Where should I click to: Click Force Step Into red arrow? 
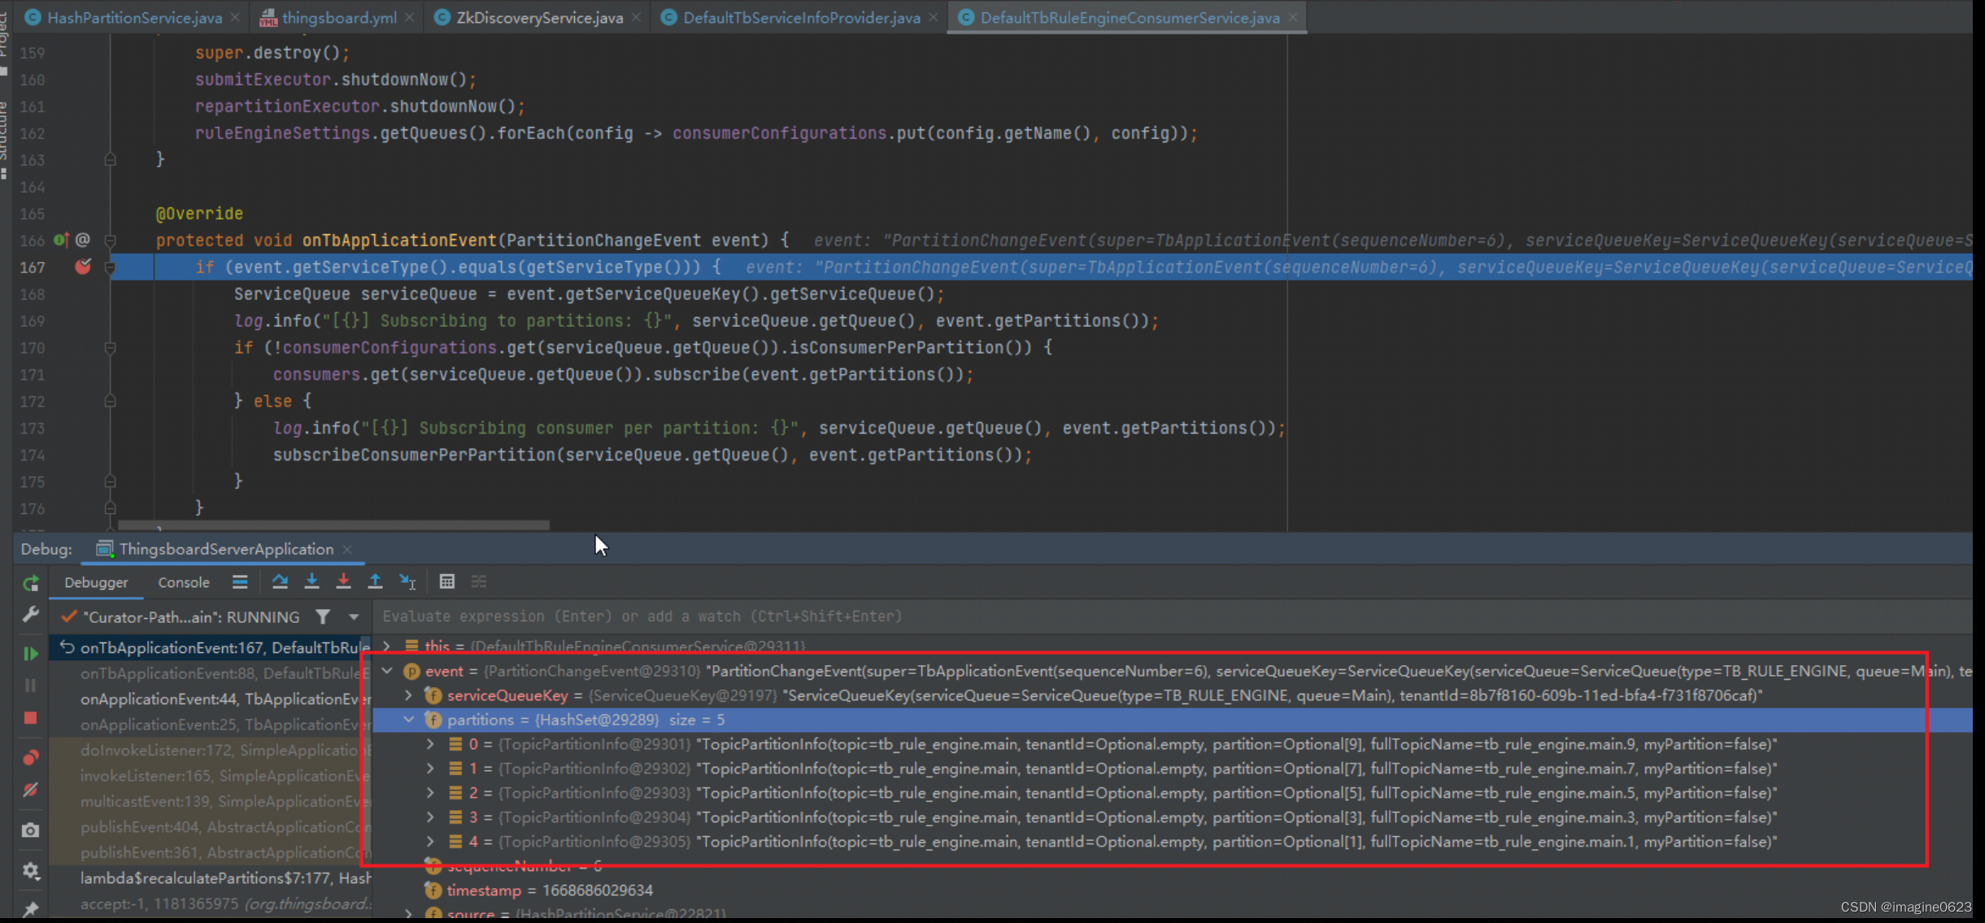point(343,581)
